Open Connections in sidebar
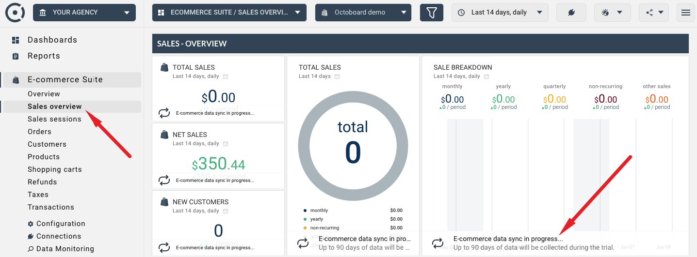Image resolution: width=697 pixels, height=257 pixels. [59, 236]
